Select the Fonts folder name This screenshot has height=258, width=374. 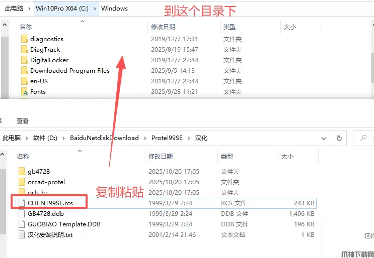(38, 91)
